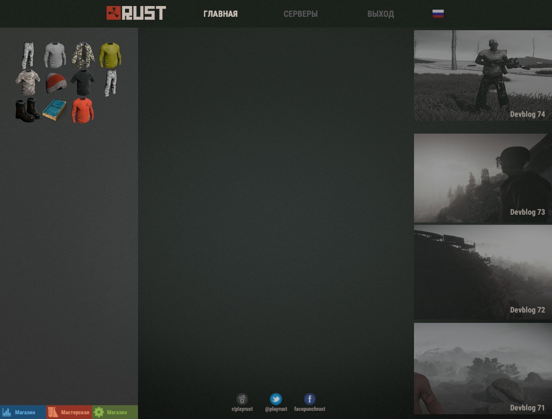Viewport: 552px width, 419px height.
Task: Click the gear icon on green Магазин button
Action: (x=99, y=412)
